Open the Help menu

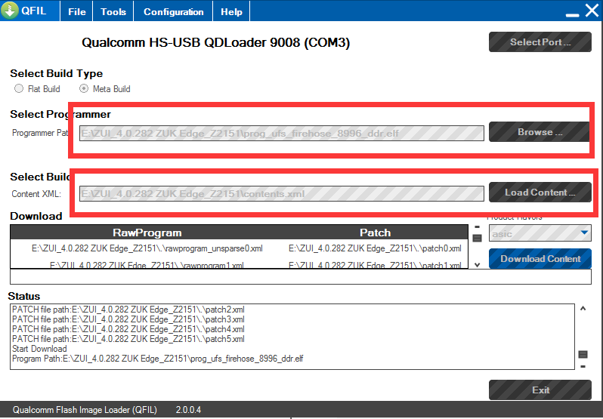click(x=231, y=12)
